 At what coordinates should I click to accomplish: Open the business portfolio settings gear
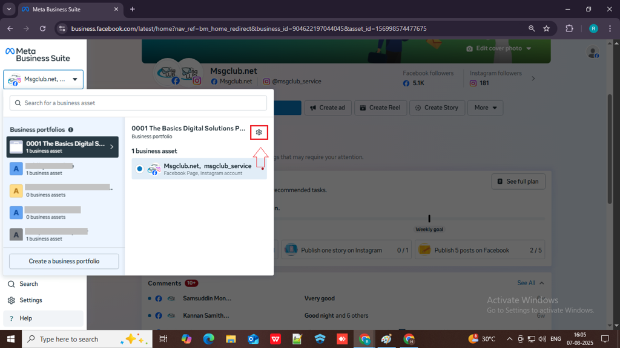pyautogui.click(x=259, y=132)
